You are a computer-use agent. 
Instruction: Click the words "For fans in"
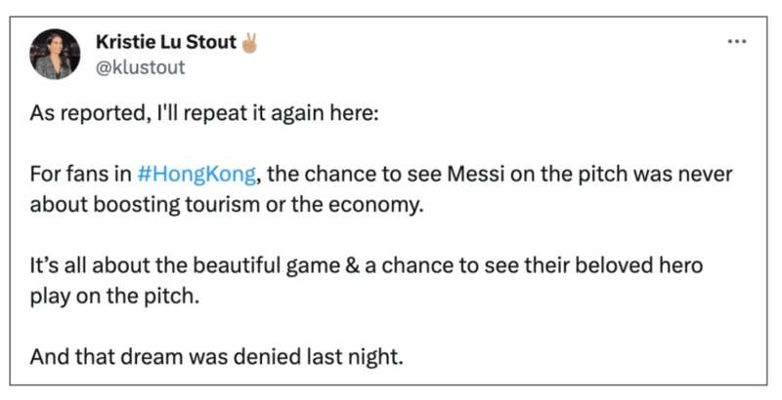(80, 174)
